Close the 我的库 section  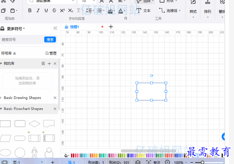click(55, 63)
